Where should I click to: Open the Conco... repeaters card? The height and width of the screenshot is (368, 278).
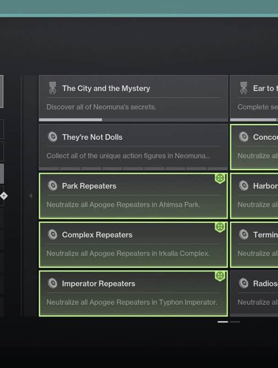[254, 147]
